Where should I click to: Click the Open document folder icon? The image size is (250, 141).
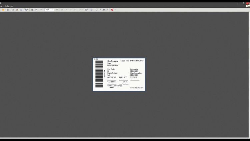(x=3, y=10)
